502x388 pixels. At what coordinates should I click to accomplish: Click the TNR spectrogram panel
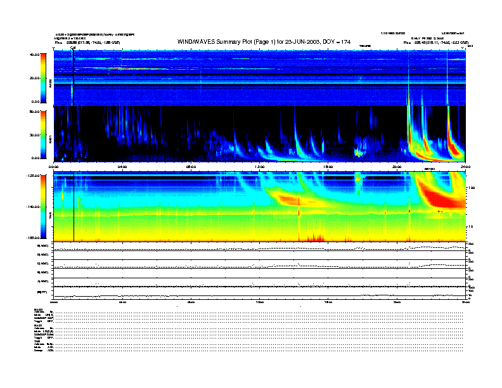pyautogui.click(x=259, y=207)
